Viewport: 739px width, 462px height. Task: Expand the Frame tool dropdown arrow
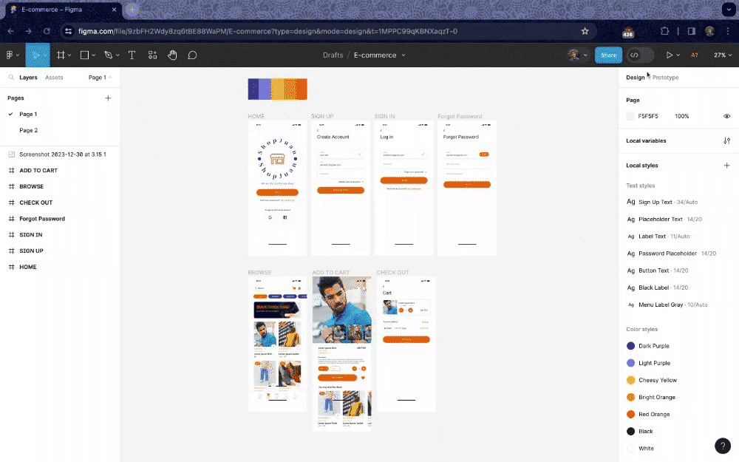[69, 55]
